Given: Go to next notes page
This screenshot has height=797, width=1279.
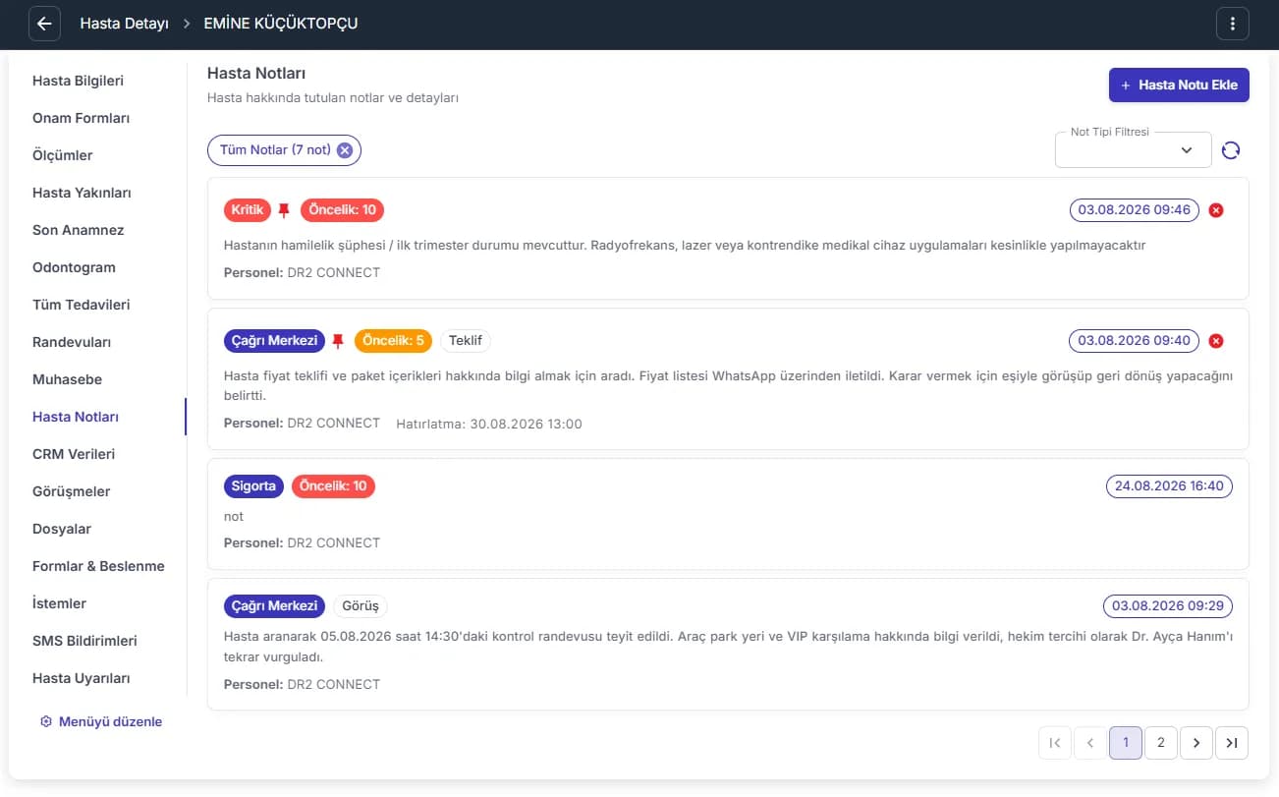Looking at the screenshot, I should point(1196,743).
